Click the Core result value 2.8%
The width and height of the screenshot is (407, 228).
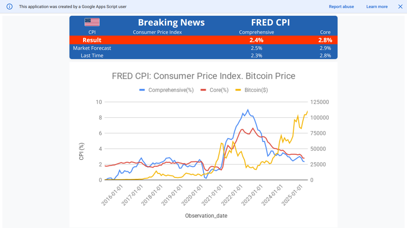tap(325, 40)
